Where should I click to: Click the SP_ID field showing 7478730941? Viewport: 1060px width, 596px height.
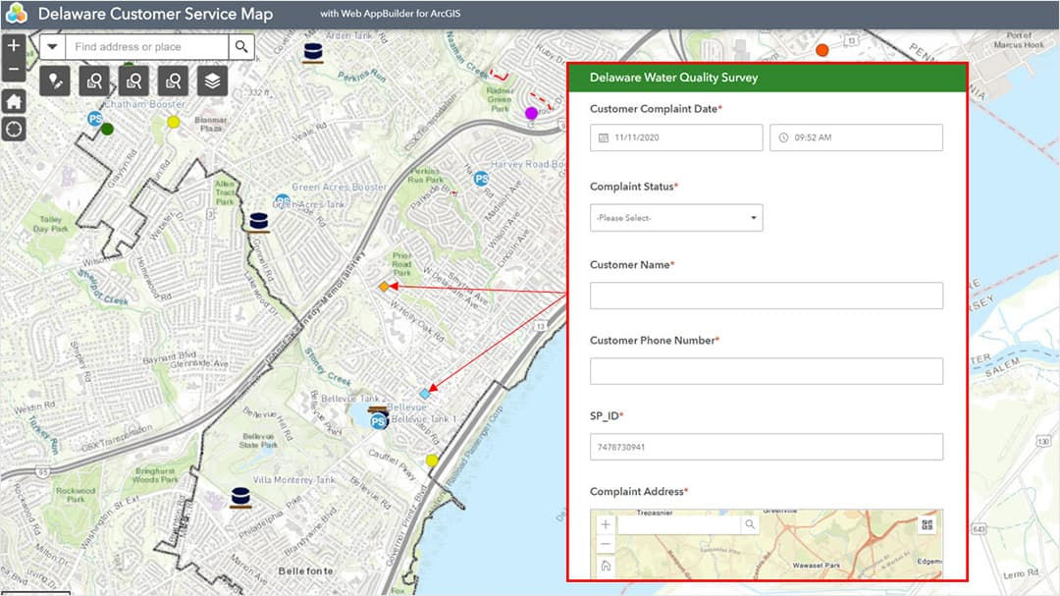pos(767,446)
